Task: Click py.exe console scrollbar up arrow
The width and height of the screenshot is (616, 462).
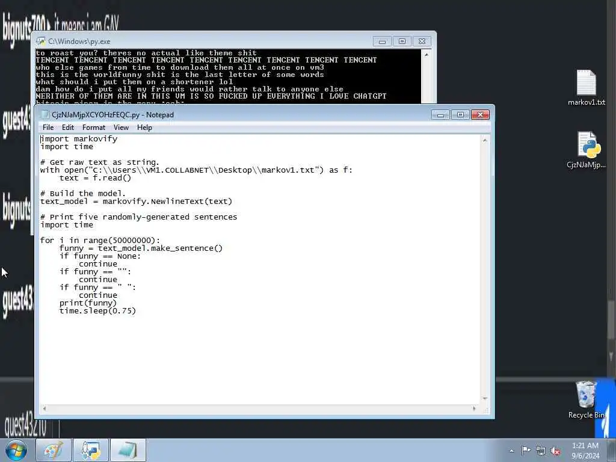Action: tap(427, 55)
